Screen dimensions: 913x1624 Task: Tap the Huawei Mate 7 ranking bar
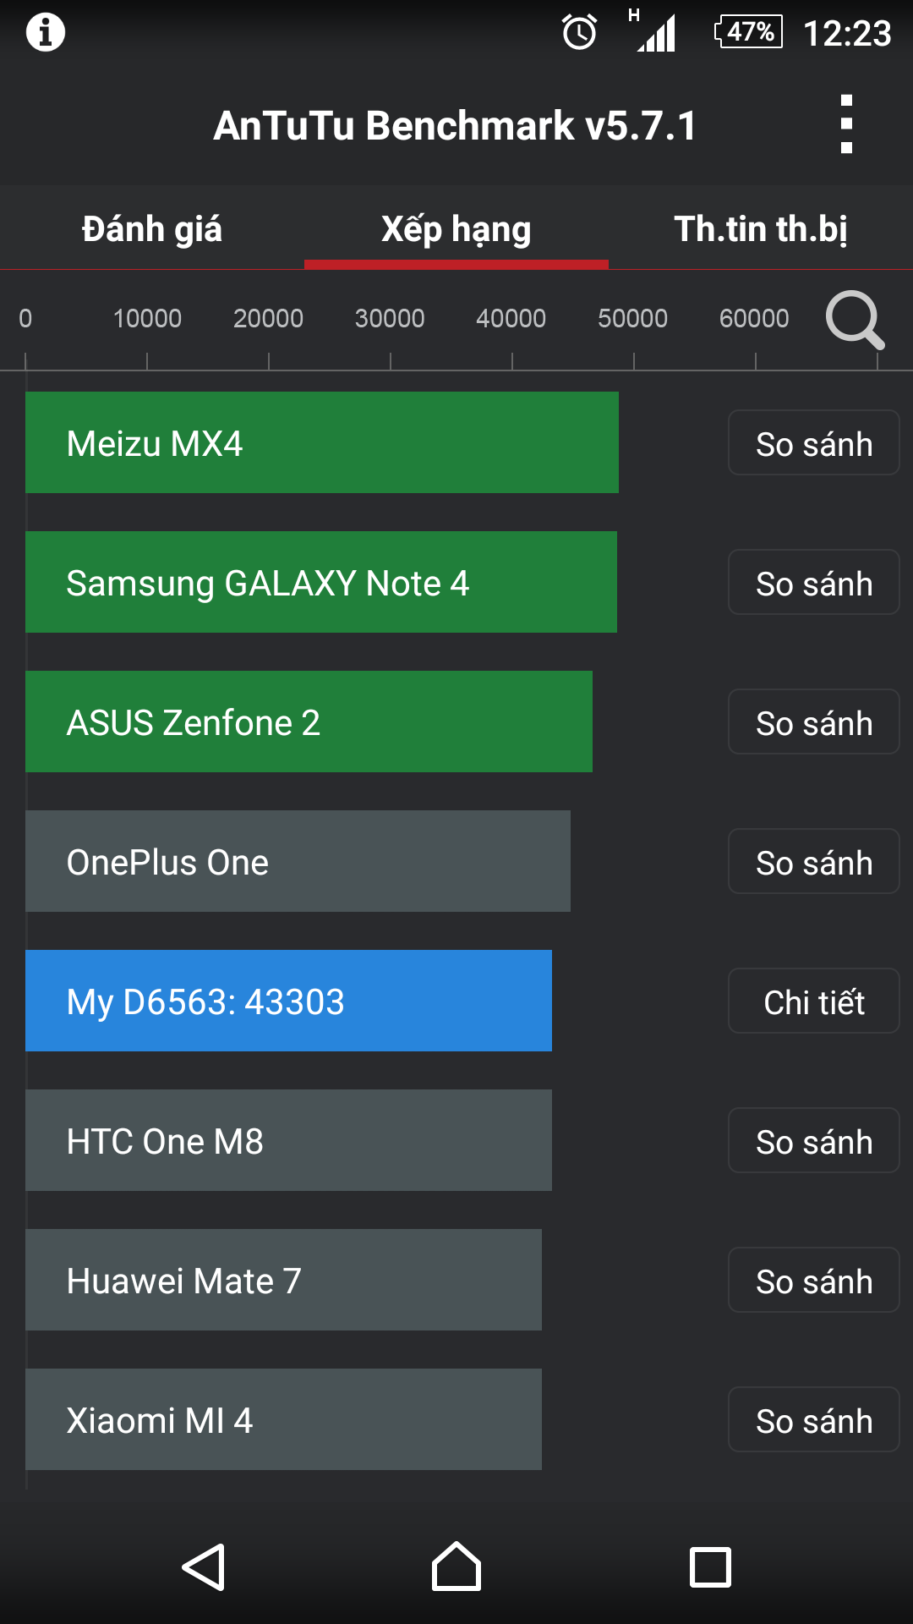[x=283, y=1280]
